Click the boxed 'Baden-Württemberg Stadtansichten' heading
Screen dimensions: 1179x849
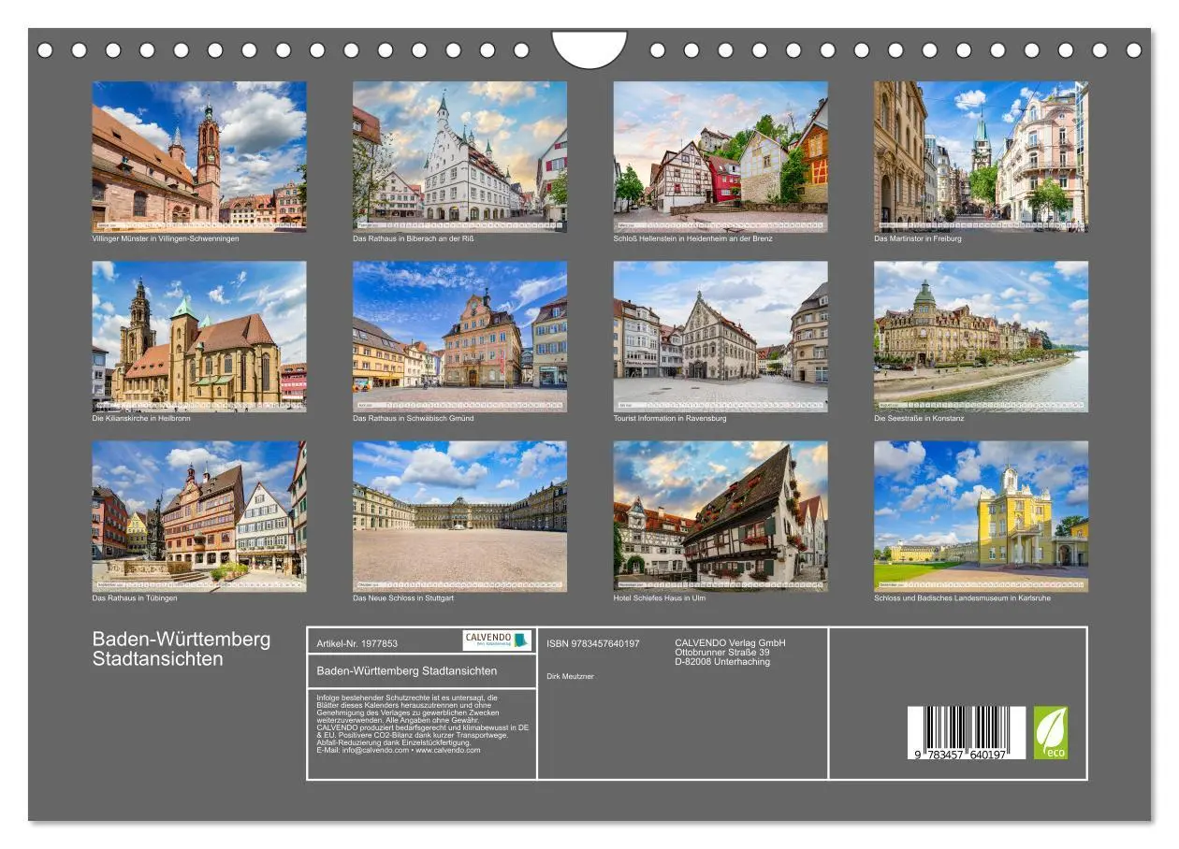[x=406, y=670]
